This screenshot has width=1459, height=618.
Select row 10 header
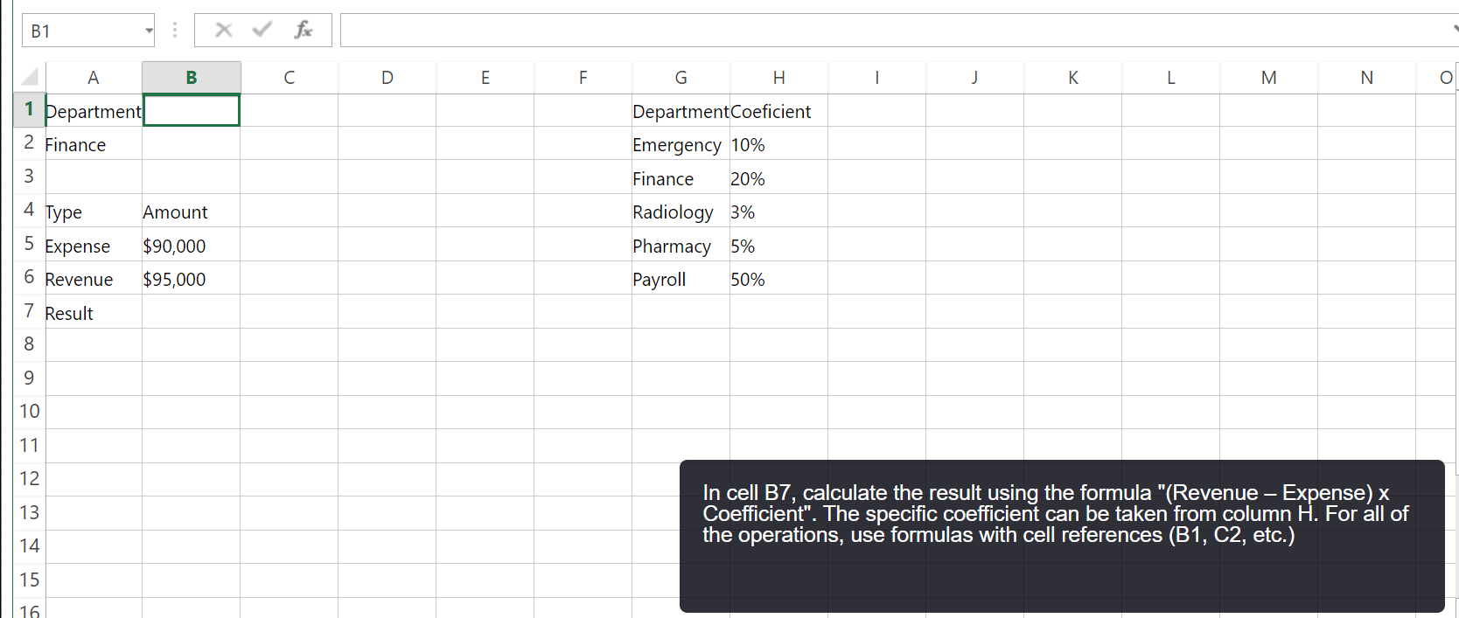[x=30, y=412]
